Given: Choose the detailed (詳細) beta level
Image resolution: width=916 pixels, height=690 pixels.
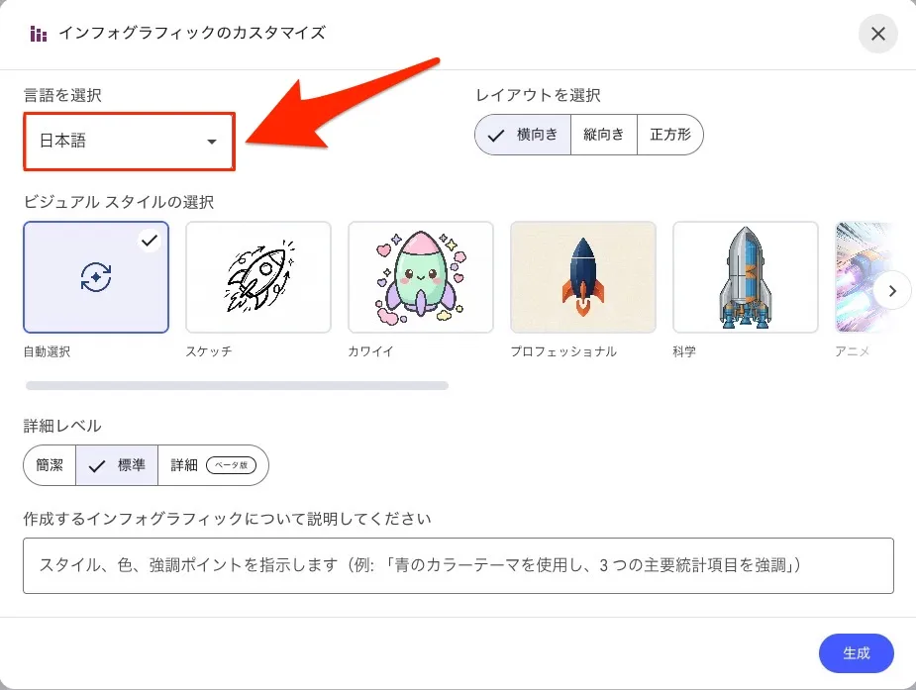Looking at the screenshot, I should (213, 465).
